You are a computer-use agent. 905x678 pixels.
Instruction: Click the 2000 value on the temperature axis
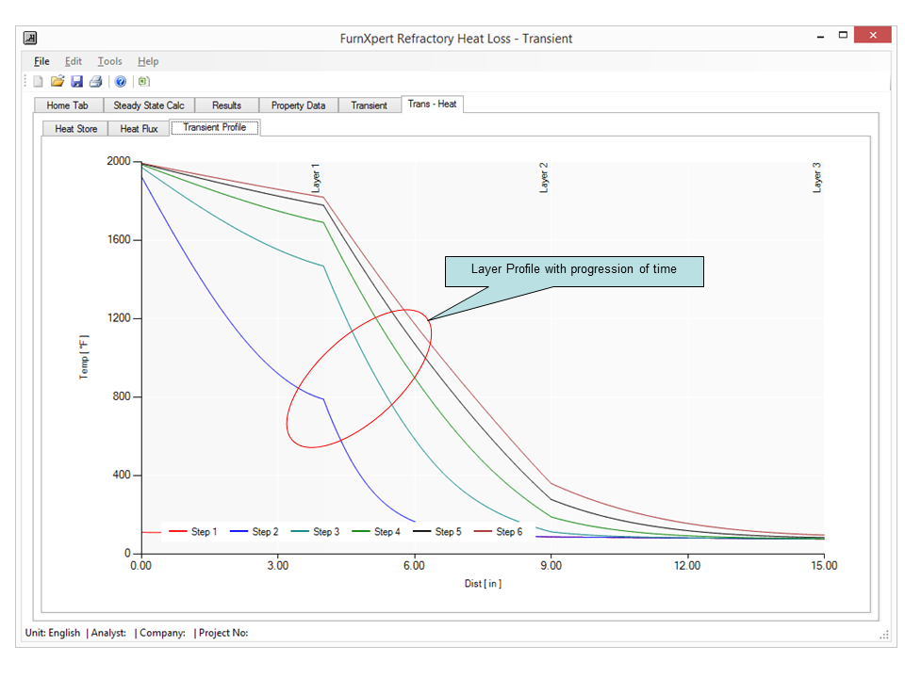pos(119,161)
